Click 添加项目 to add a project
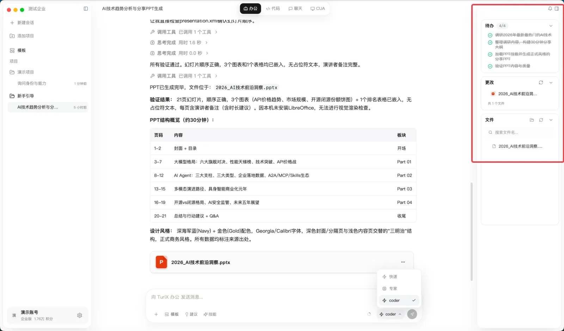 22,36
